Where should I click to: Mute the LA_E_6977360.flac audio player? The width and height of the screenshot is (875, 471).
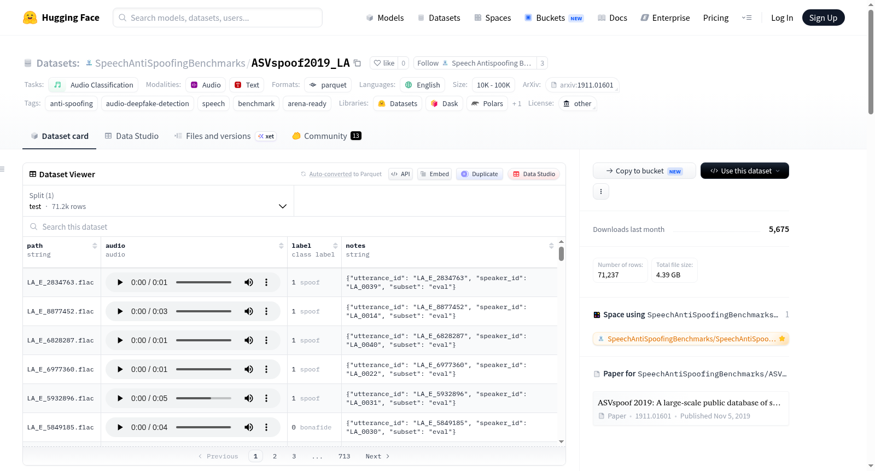(249, 369)
